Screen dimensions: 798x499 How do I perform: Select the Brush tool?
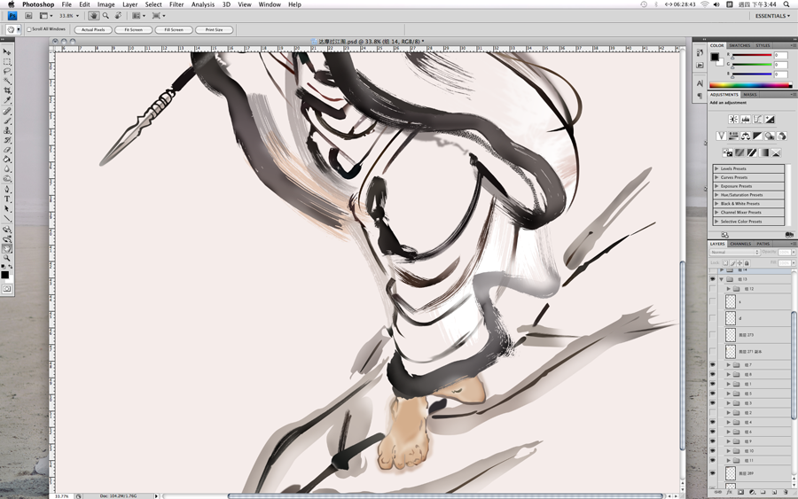[x=6, y=121]
